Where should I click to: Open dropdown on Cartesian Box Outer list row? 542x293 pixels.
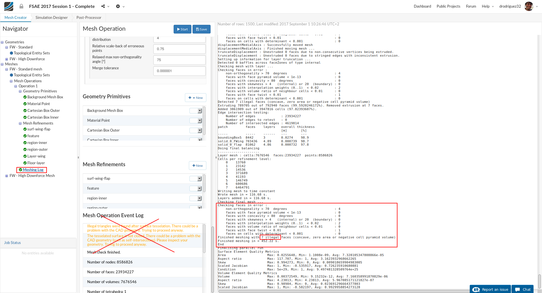(x=200, y=130)
